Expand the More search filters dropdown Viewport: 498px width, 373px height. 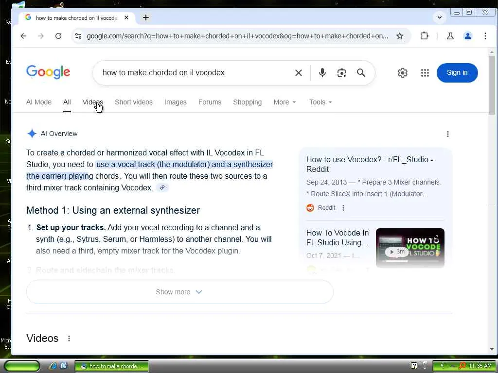(x=285, y=102)
